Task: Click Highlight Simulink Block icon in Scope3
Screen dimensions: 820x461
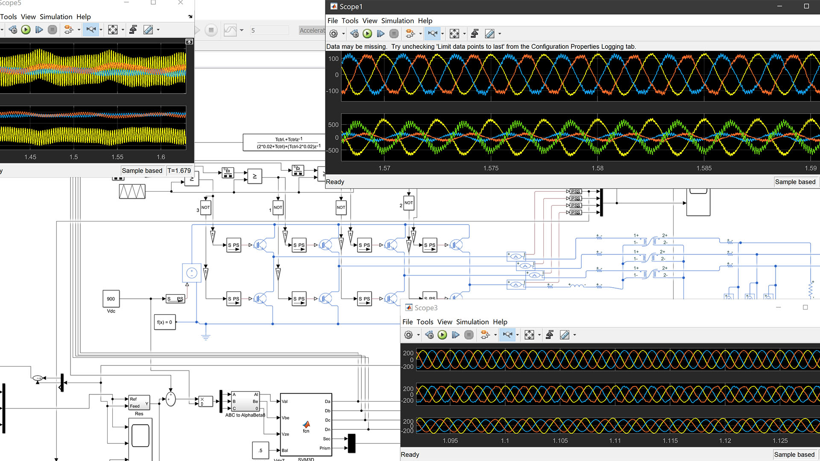Action: point(485,335)
